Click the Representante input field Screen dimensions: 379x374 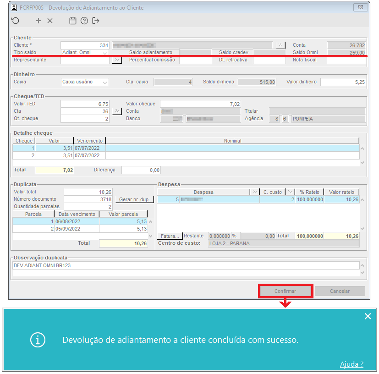[x=85, y=60]
